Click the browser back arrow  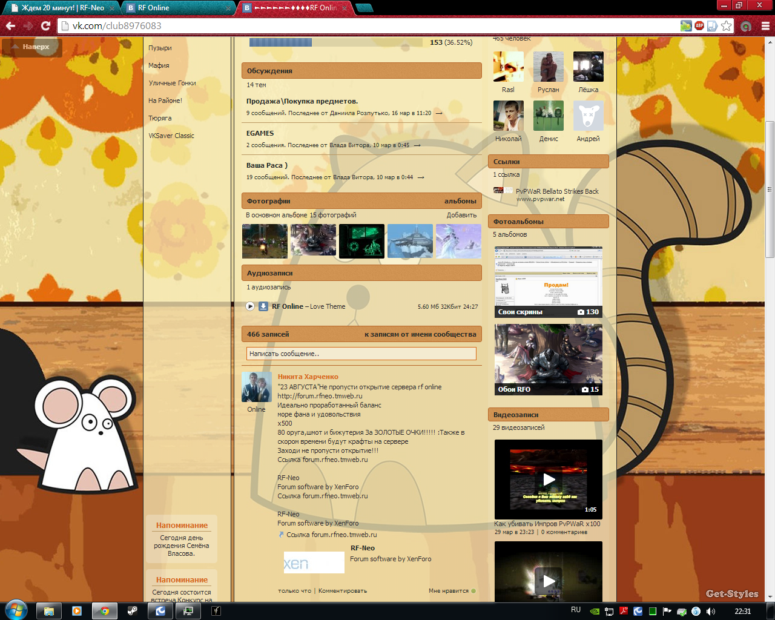coord(10,25)
